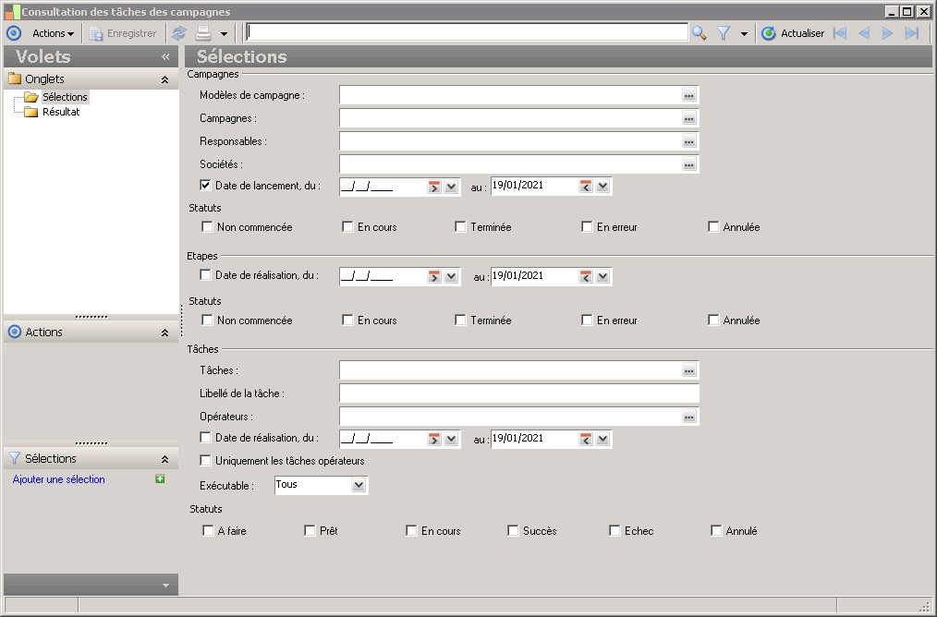
Task: Open the Exécutable dropdown showing Tous
Action: [359, 485]
